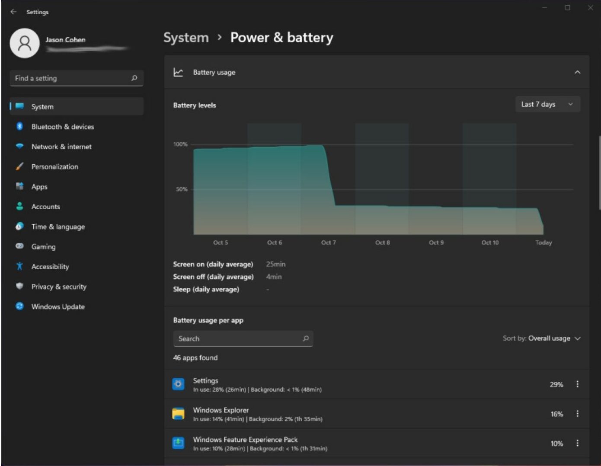The width and height of the screenshot is (601, 466).
Task: Click the Accounts person icon
Action: click(19, 206)
